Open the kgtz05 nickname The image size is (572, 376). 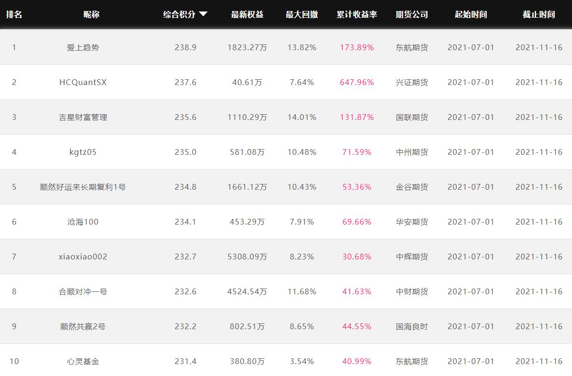(83, 152)
